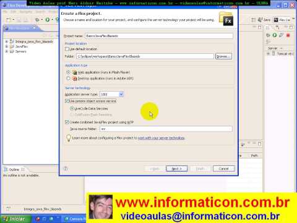Maximize the right-side Servers panel
Viewport: 297px width, 223px height.
pos(291,27)
